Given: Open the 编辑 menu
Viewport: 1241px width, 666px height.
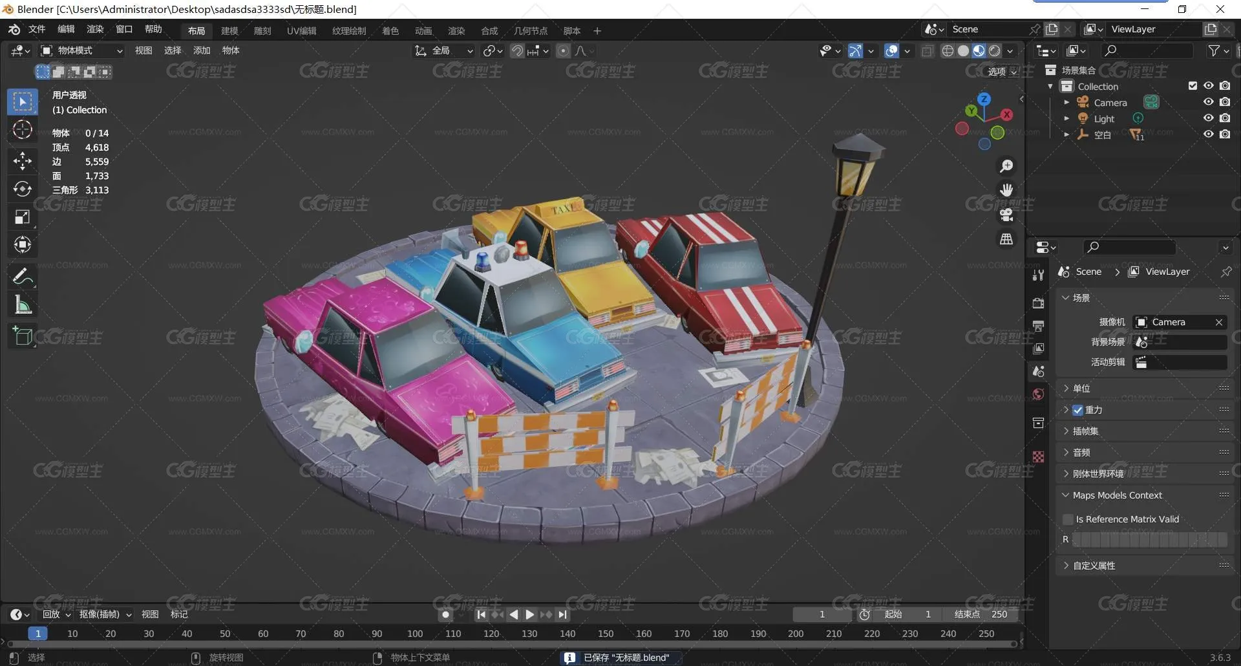Looking at the screenshot, I should coord(66,29).
